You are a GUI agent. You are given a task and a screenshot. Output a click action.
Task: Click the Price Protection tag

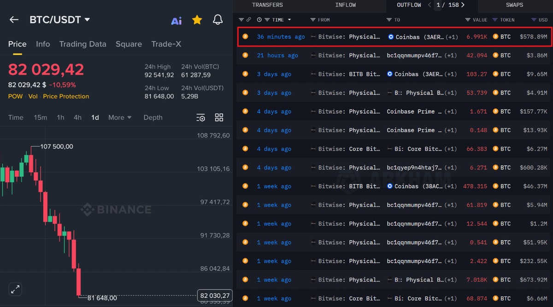coord(66,96)
